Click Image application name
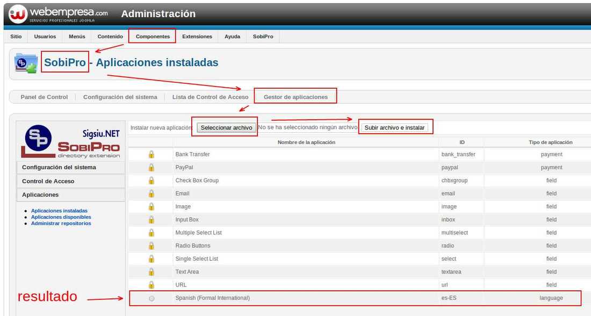Viewport: 591px width, 316px height. click(x=183, y=207)
